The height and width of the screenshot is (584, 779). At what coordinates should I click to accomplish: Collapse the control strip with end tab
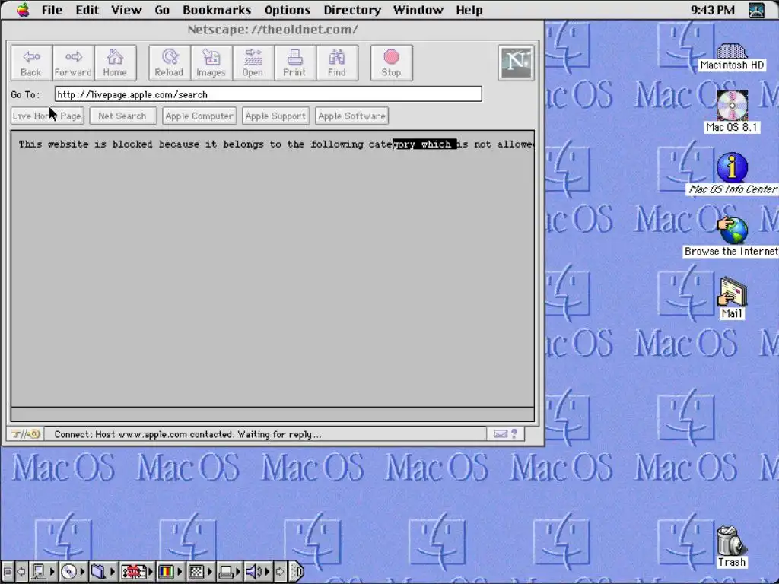297,572
